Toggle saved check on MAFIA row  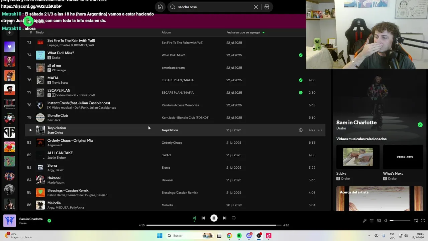pos(301,80)
